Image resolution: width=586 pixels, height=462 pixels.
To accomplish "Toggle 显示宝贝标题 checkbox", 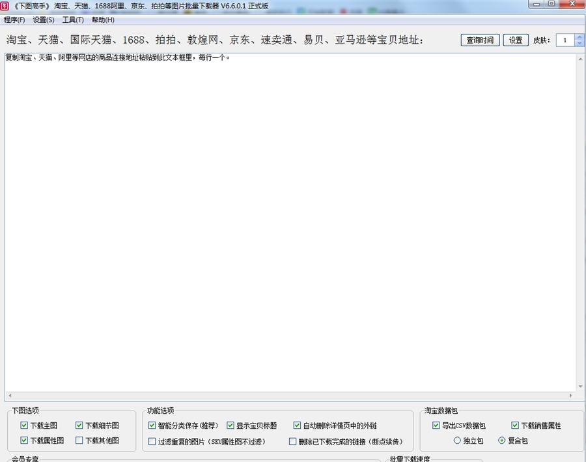I will (230, 426).
